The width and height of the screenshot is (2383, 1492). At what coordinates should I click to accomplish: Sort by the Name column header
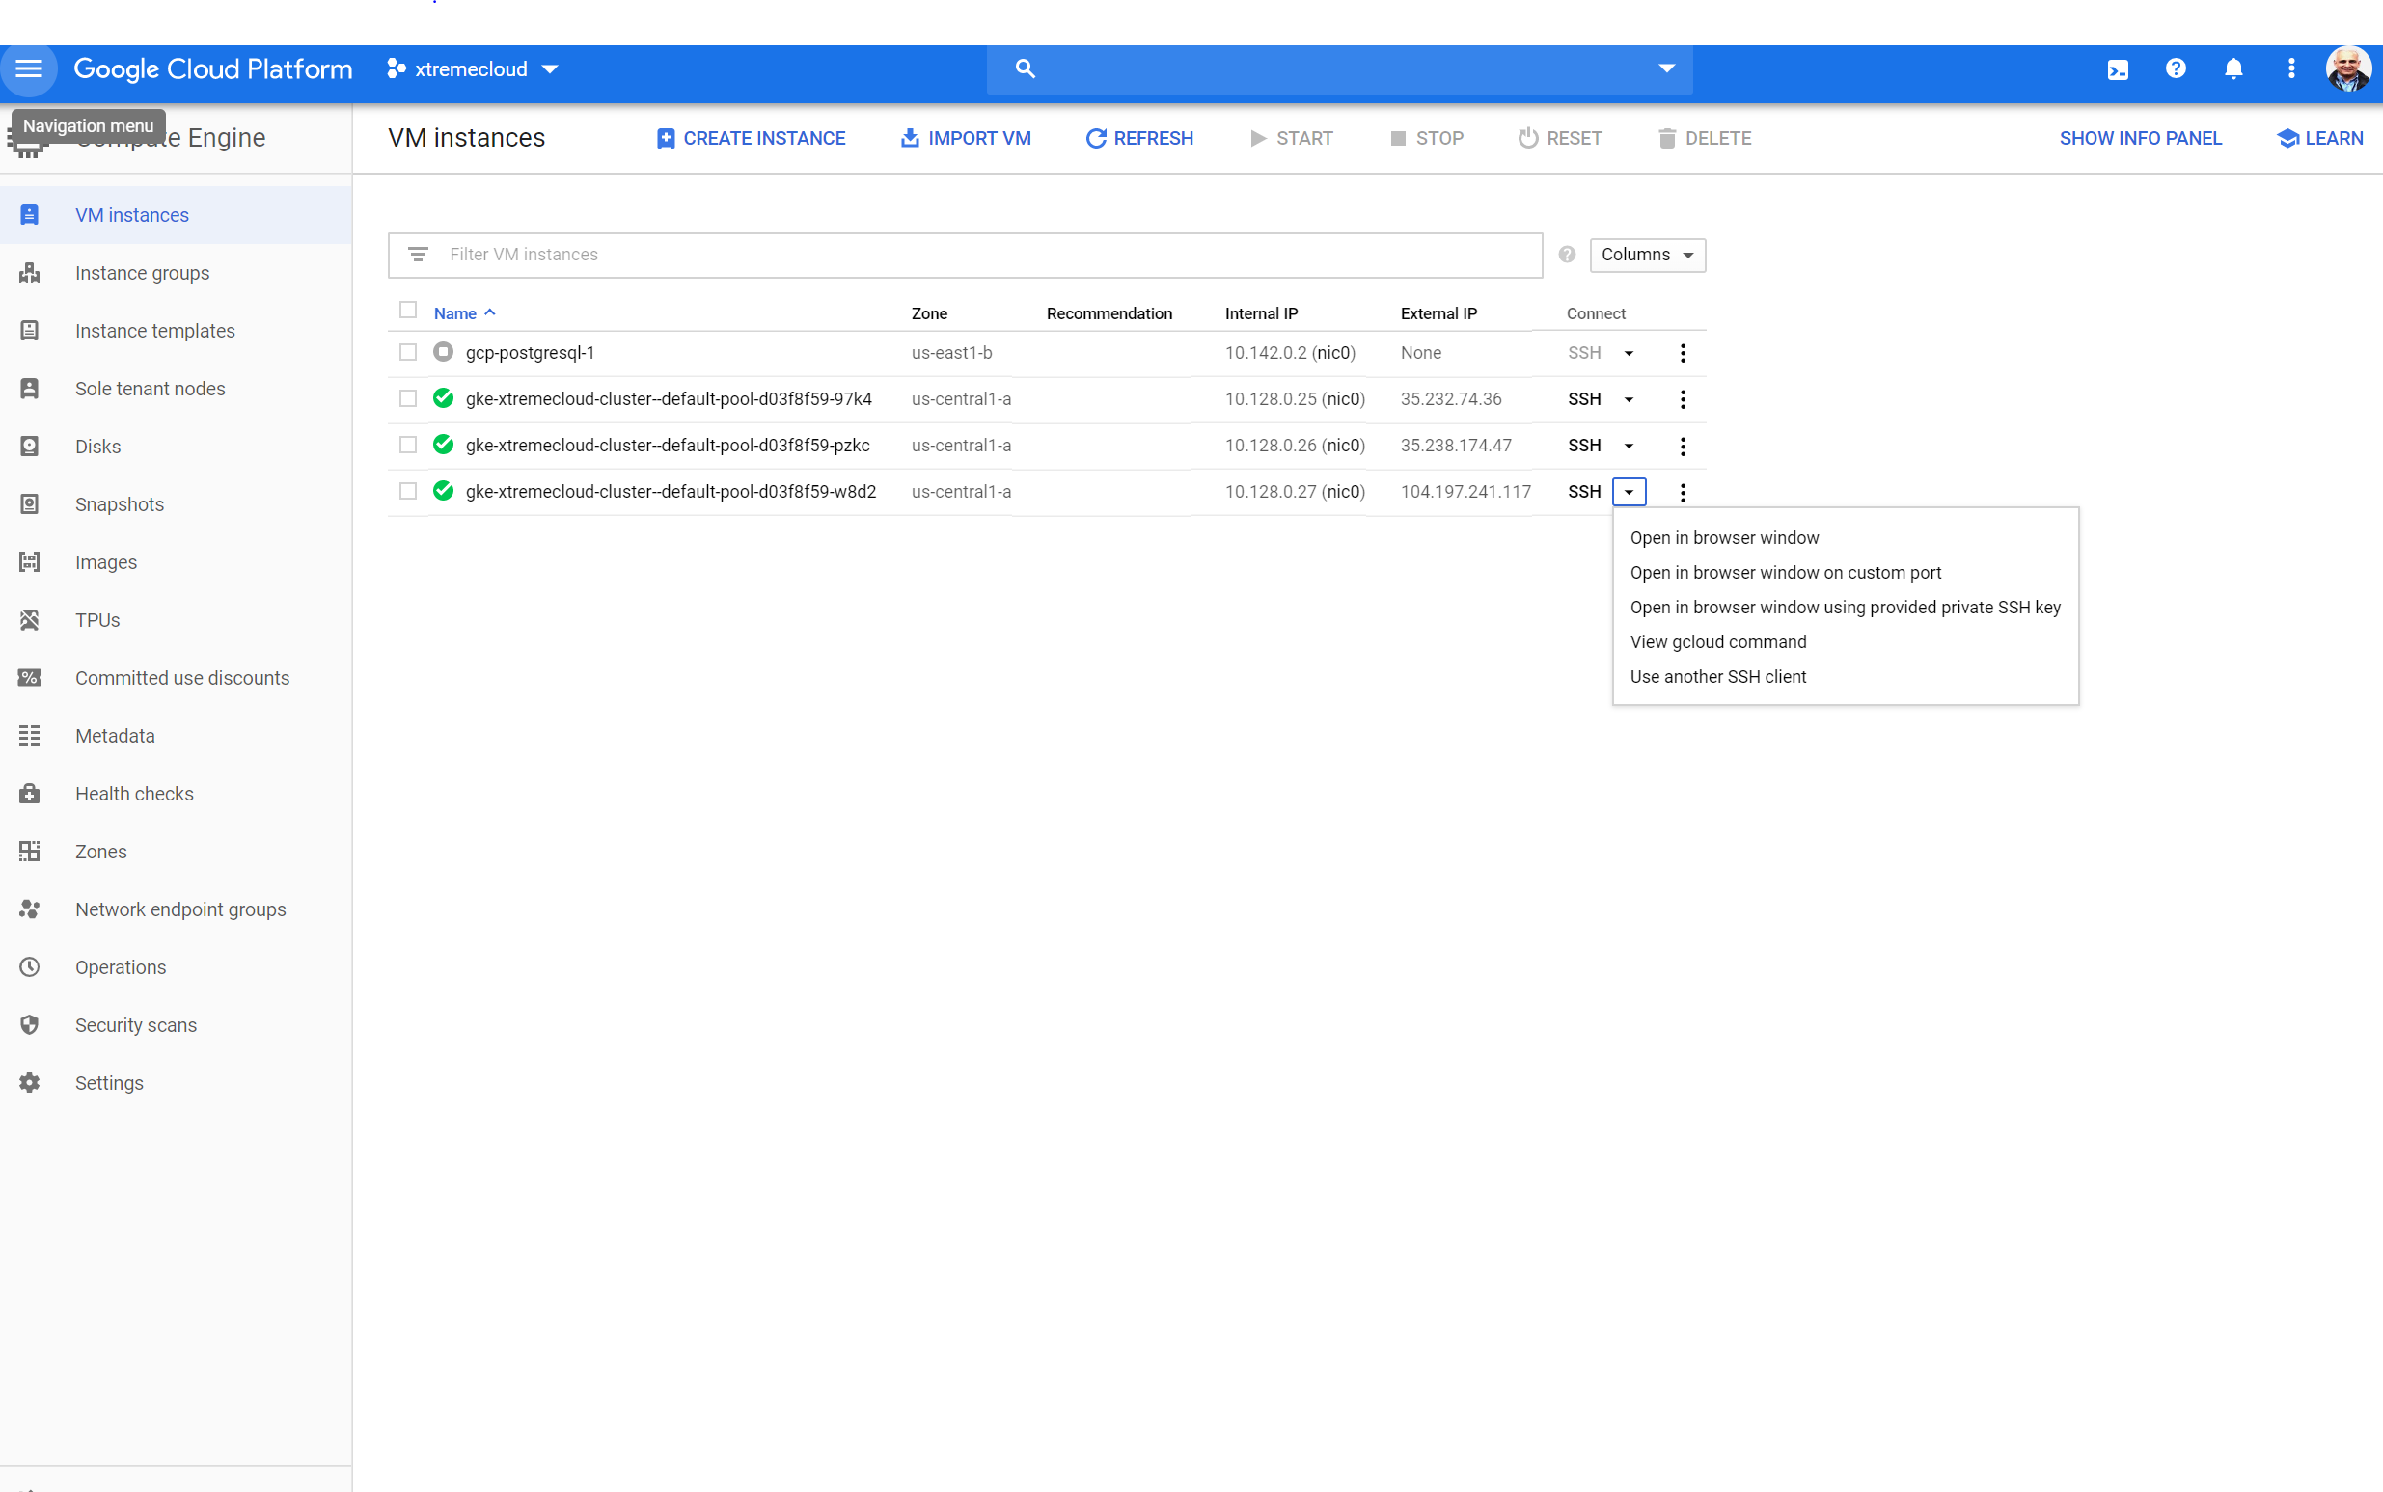(x=464, y=313)
